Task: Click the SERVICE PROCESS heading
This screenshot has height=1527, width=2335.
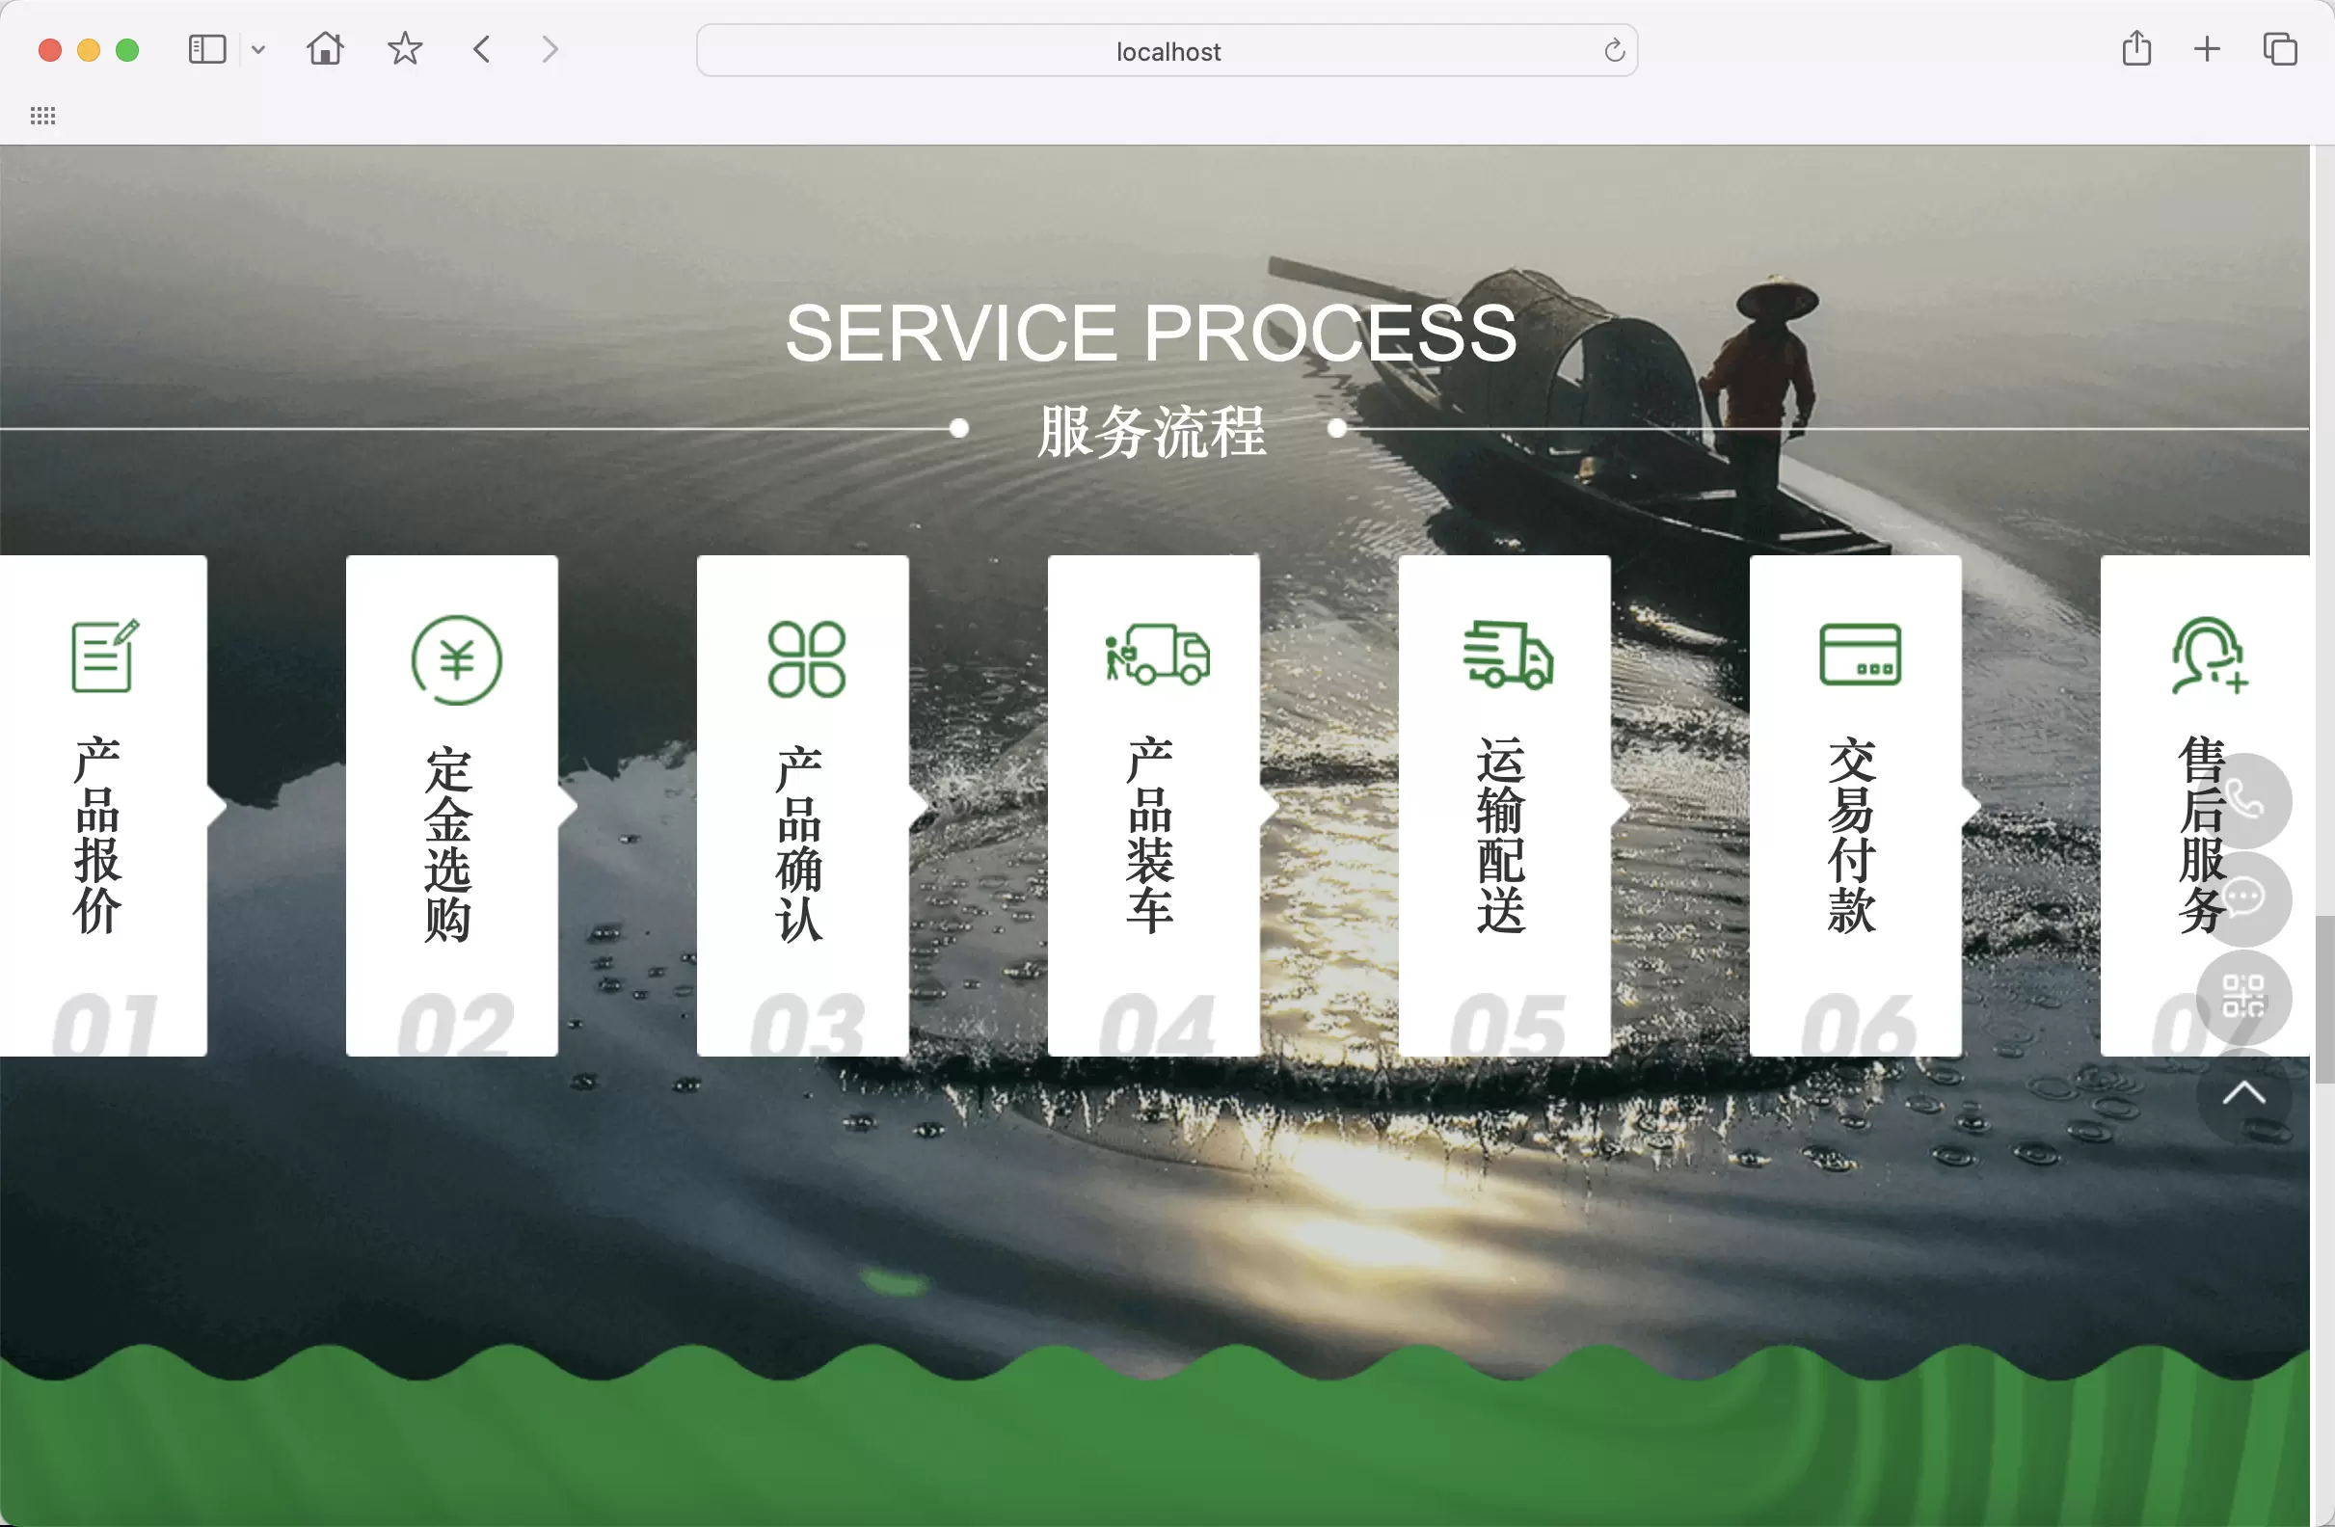Action: coord(1151,334)
